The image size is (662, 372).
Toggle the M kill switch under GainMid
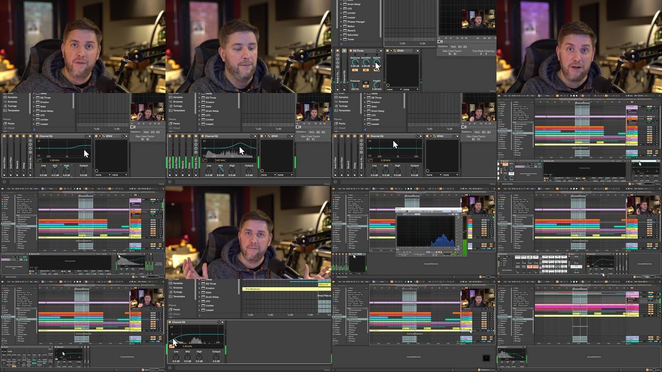click(x=366, y=70)
